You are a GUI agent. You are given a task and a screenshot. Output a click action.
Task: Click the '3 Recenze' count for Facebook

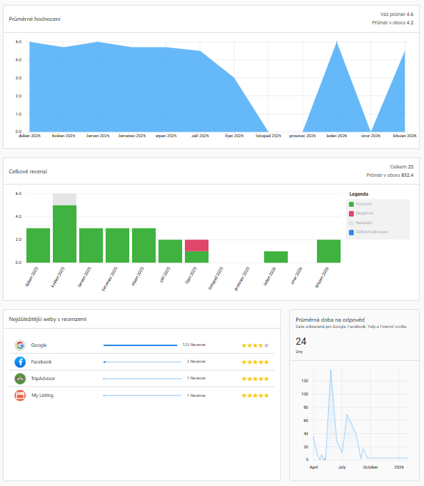196,361
